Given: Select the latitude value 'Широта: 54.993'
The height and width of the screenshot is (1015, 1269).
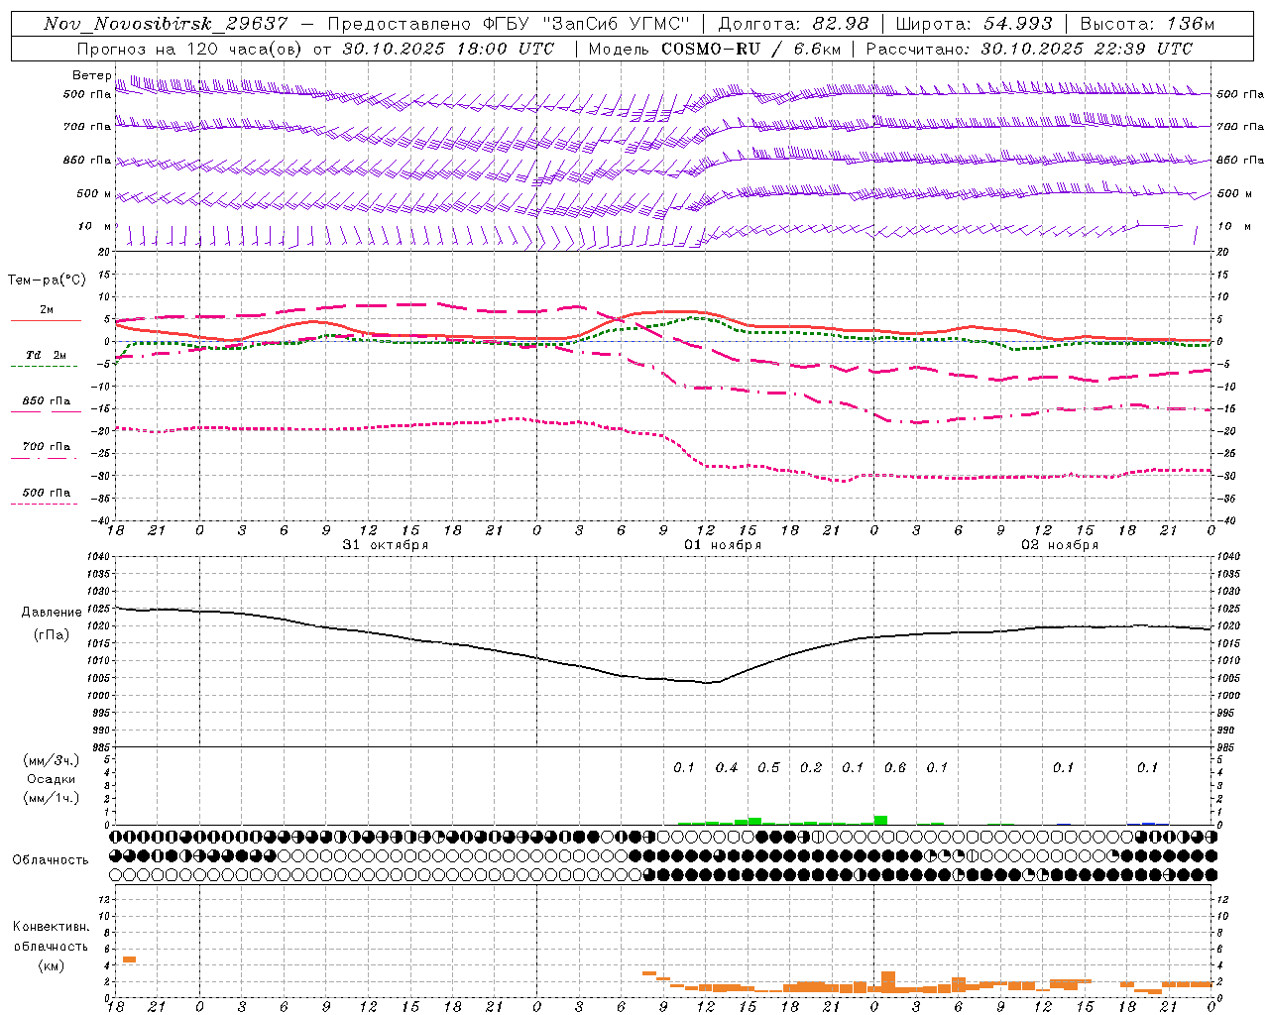Looking at the screenshot, I should point(975,24).
